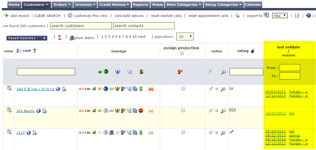Open the Reports tab
Screen dimensions: 316x150
(141, 5)
